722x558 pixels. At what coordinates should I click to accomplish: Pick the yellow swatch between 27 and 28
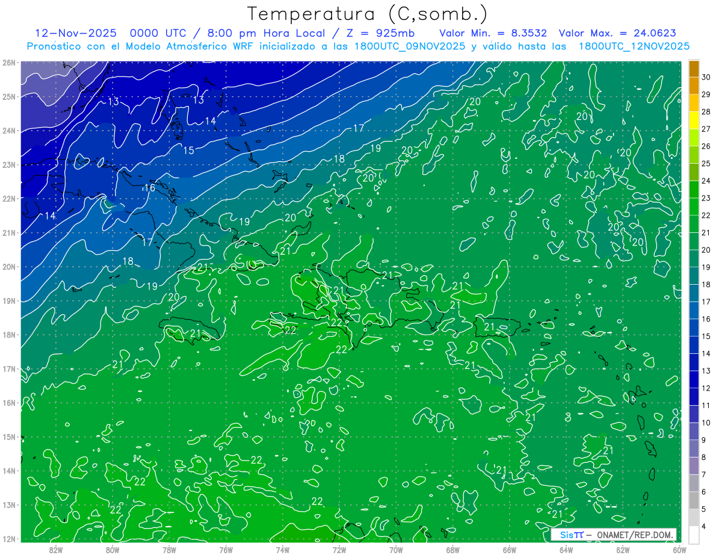click(694, 120)
